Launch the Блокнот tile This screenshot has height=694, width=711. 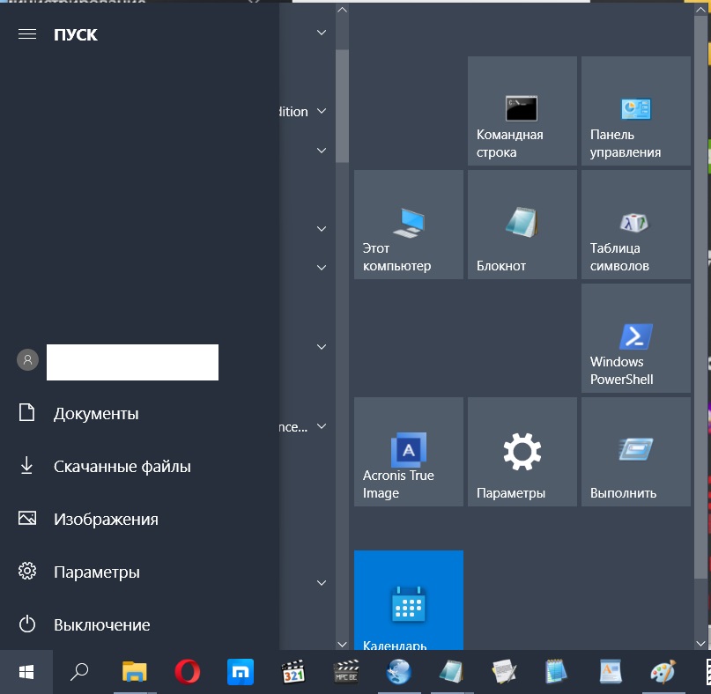(522, 225)
